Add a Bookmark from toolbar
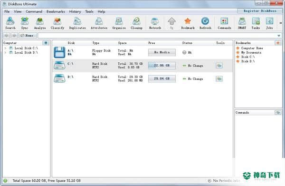 188,23
